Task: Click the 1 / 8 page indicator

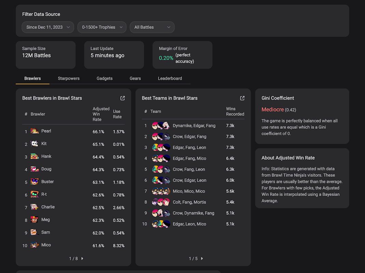Action: coord(73,259)
